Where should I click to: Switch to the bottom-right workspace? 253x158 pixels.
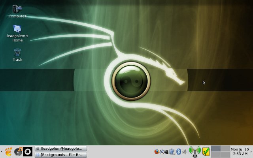[x=225, y=154]
